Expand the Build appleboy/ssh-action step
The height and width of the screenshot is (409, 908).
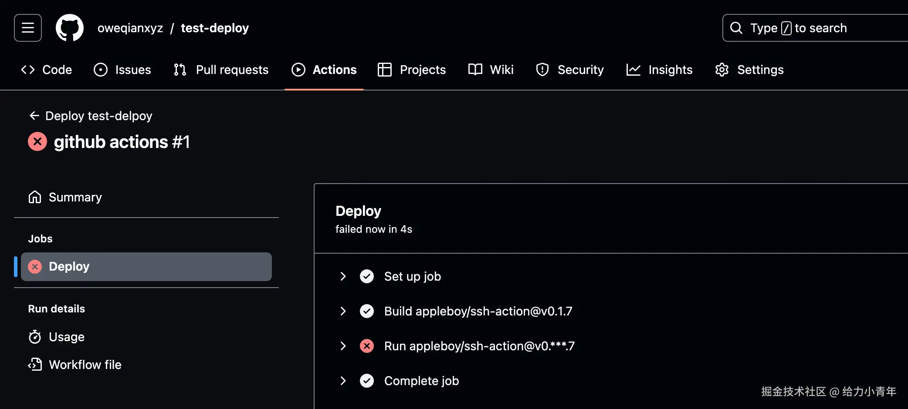pos(343,311)
